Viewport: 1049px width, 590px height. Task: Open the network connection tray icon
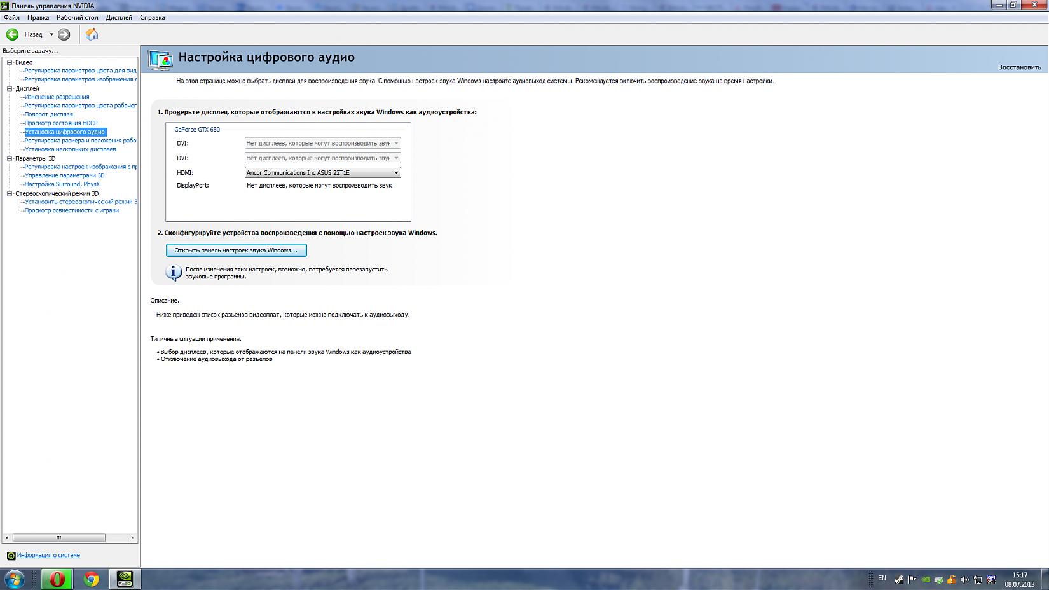coord(978,579)
